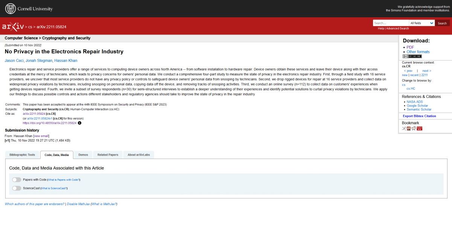The image size is (452, 225).
Task: Open the recent listings link
Action: pos(414,75)
